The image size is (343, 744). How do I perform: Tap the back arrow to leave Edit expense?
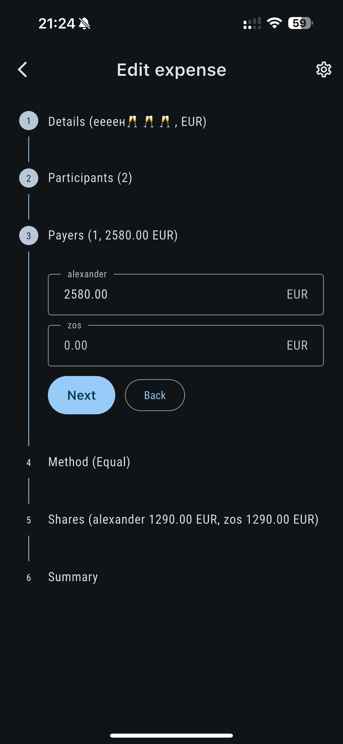point(23,70)
